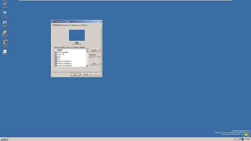The image size is (251, 141).
Task: Open the Read Me desktop icon
Action: (x=5, y=52)
